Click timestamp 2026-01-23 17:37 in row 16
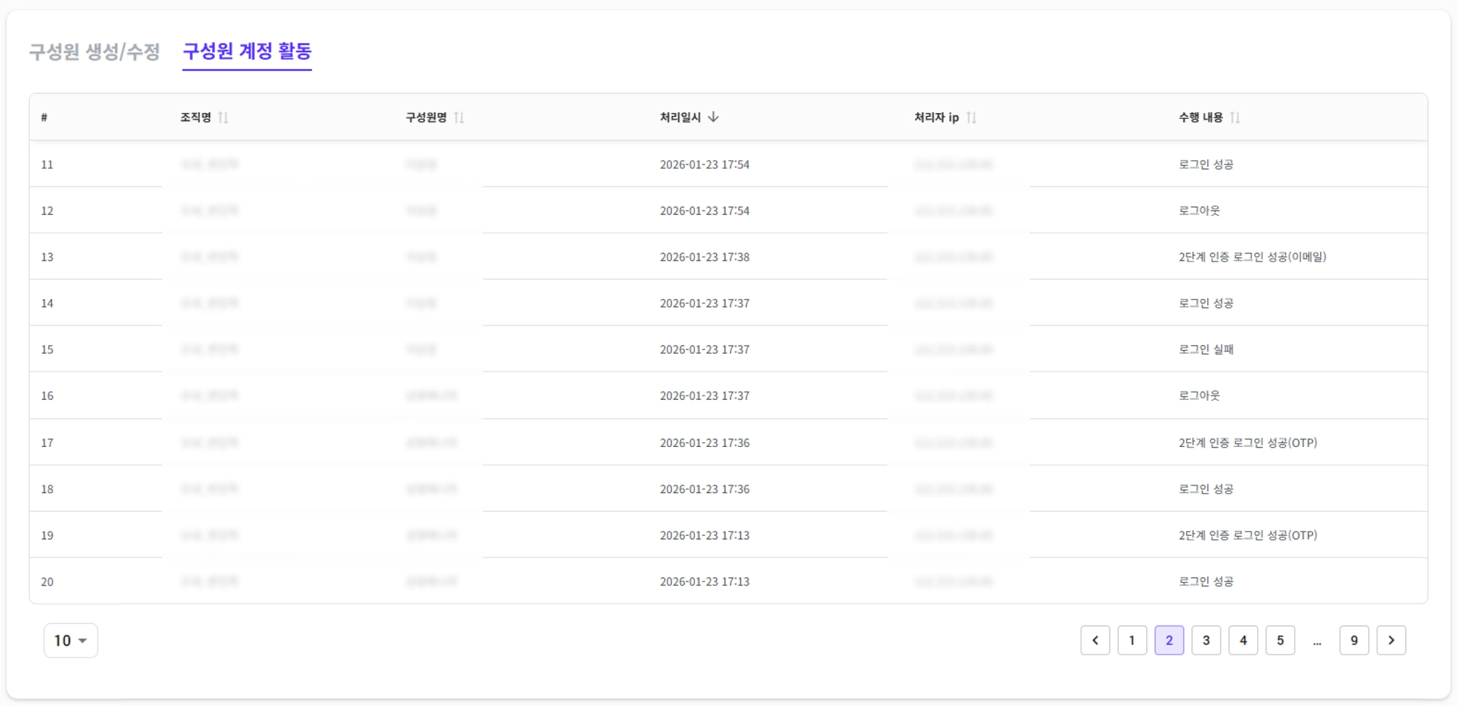This screenshot has height=706, width=1458. pos(705,396)
